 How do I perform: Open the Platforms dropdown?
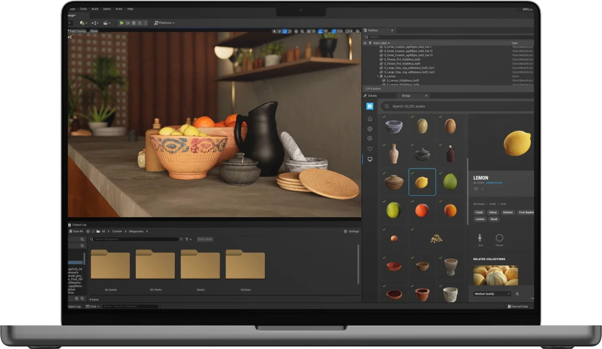pos(165,23)
